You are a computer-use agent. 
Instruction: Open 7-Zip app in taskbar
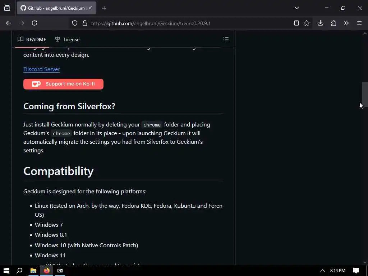[60, 271]
